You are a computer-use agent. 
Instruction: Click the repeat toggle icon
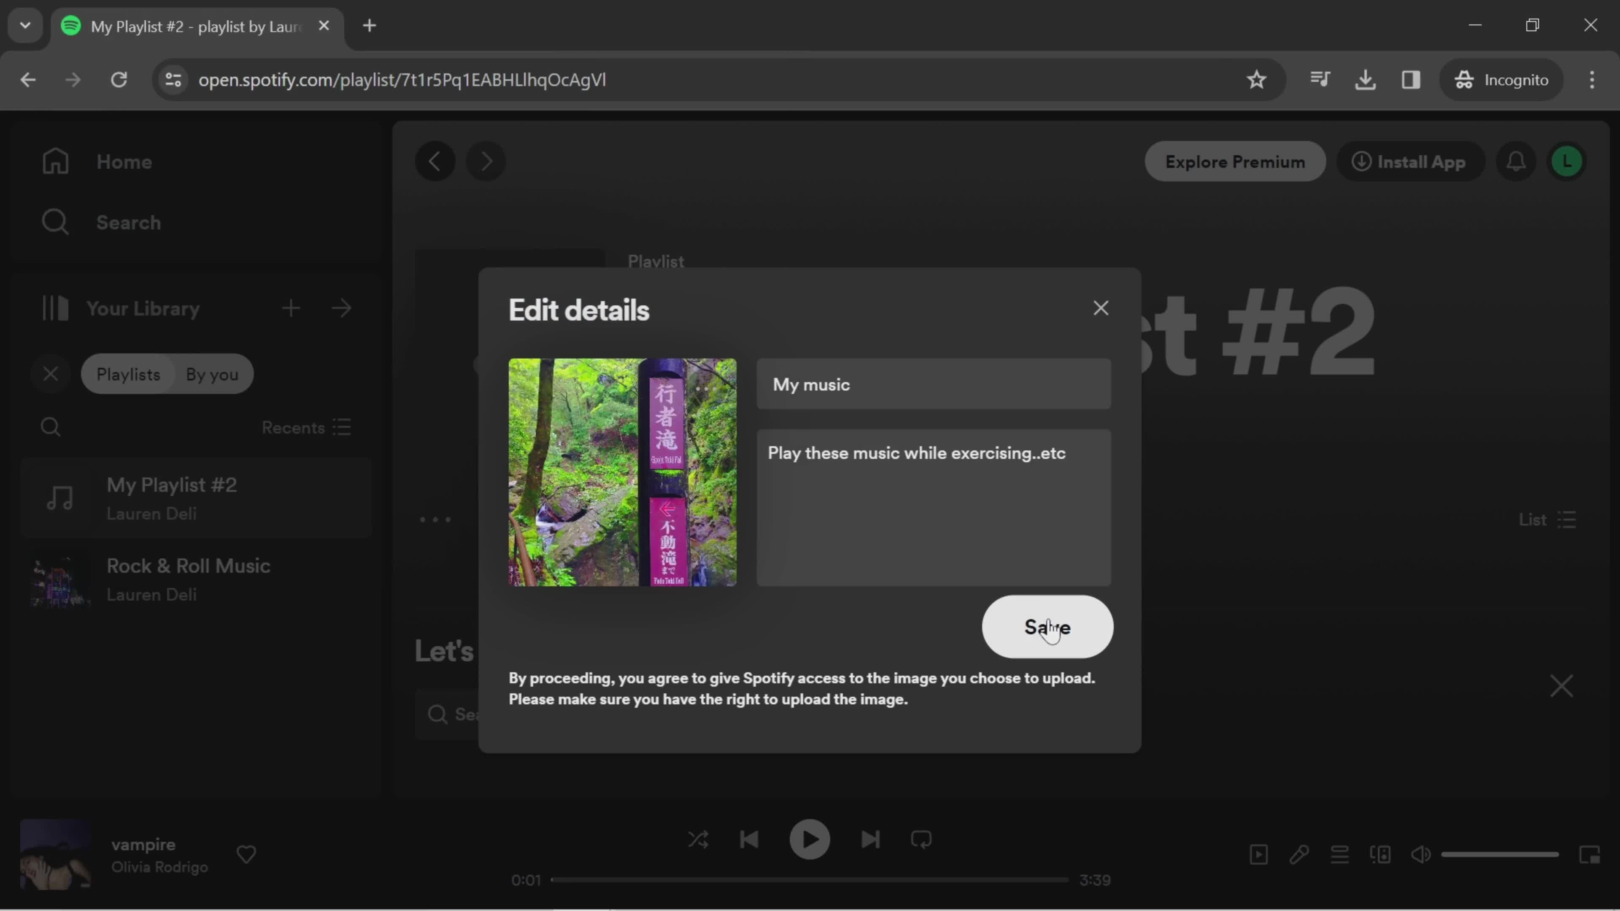pos(922,840)
